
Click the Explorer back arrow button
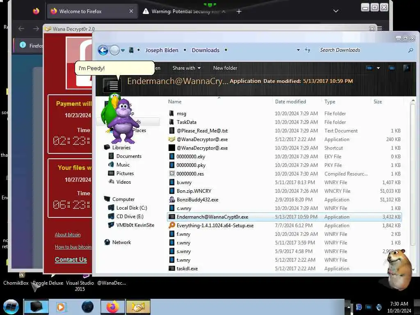[103, 50]
